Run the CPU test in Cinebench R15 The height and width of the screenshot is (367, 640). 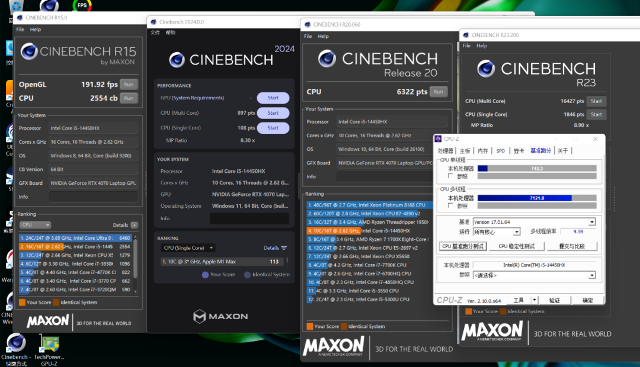(129, 98)
